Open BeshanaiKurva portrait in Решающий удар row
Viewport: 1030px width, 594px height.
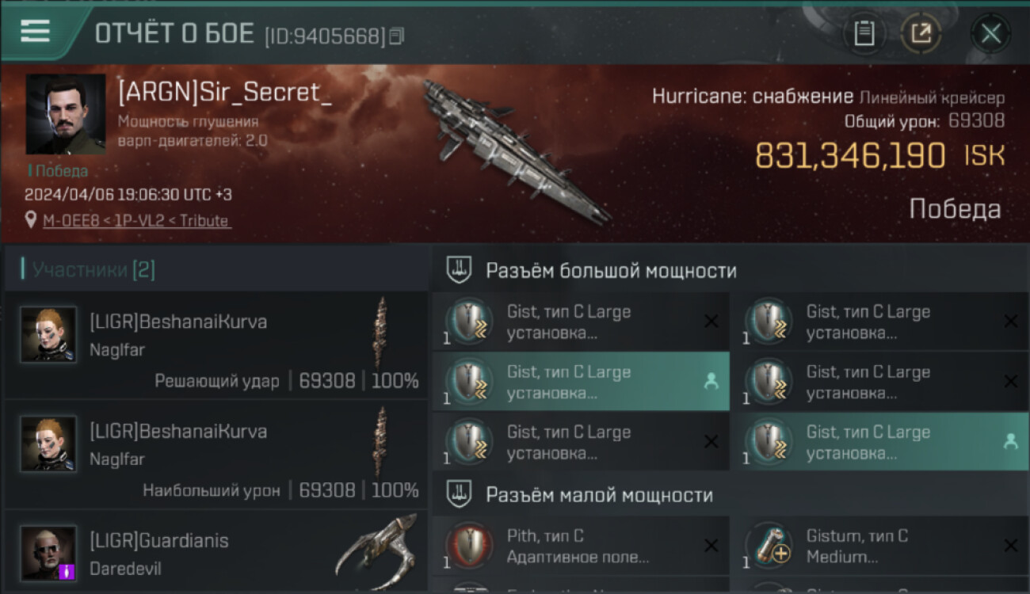coord(48,334)
